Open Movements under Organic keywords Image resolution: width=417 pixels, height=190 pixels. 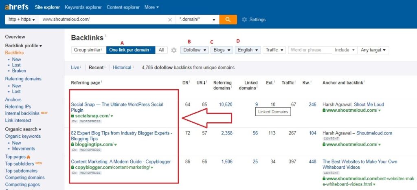click(23, 148)
